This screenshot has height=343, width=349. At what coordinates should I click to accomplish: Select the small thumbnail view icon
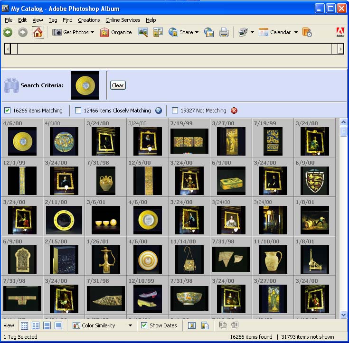coord(24,325)
